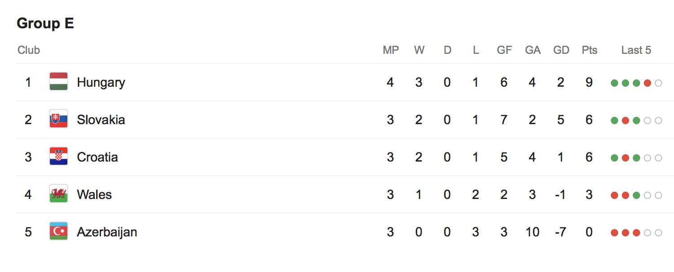The height and width of the screenshot is (272, 674).
Task: Open the Slovakia team link
Action: pyautogui.click(x=101, y=120)
